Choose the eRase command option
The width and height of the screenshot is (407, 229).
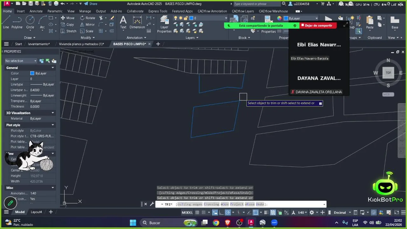point(250,204)
